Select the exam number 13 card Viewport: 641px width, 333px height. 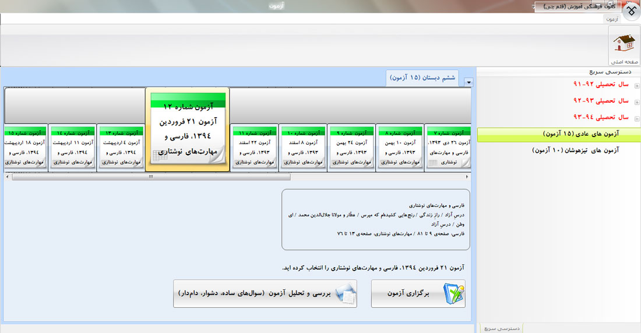[x=121, y=146]
